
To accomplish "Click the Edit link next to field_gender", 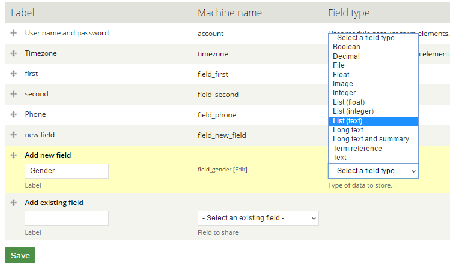I will 240,170.
